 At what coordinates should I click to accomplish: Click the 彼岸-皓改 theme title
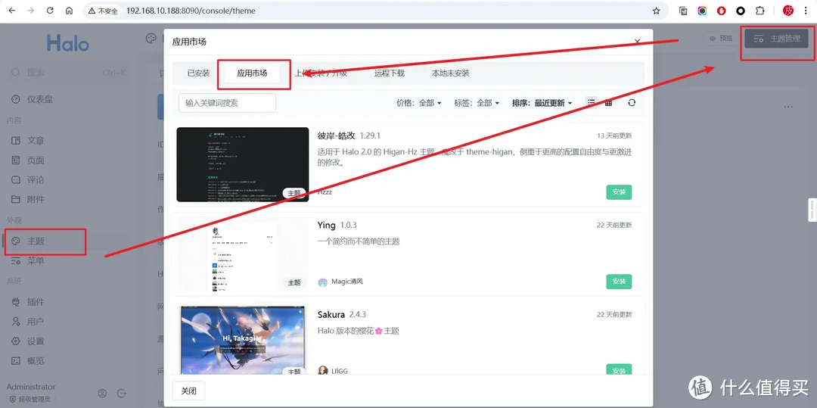tap(336, 135)
